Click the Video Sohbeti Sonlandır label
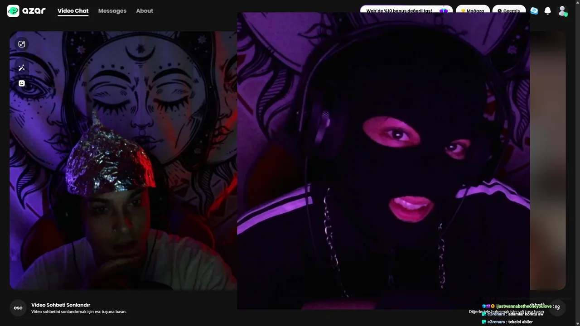Viewport: 580px width, 326px height. (61, 305)
